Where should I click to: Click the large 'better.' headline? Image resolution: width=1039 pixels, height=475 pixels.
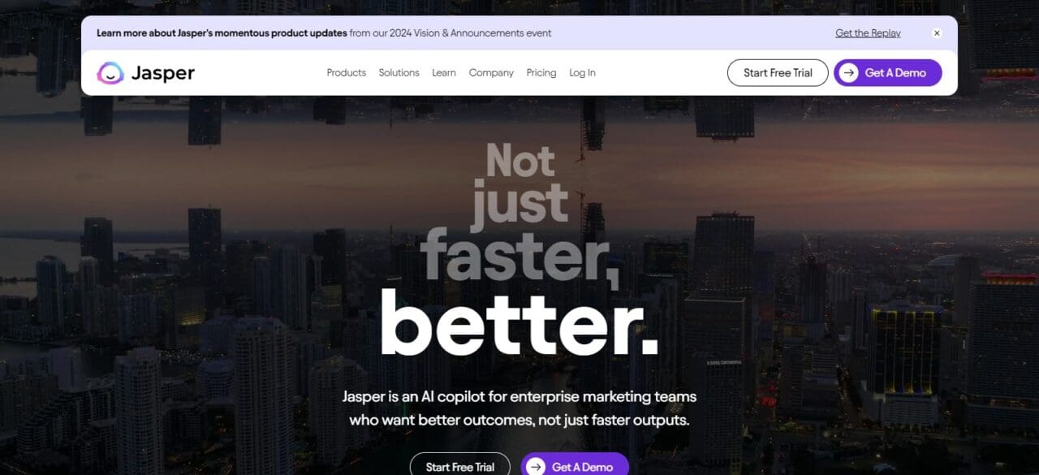point(519,322)
